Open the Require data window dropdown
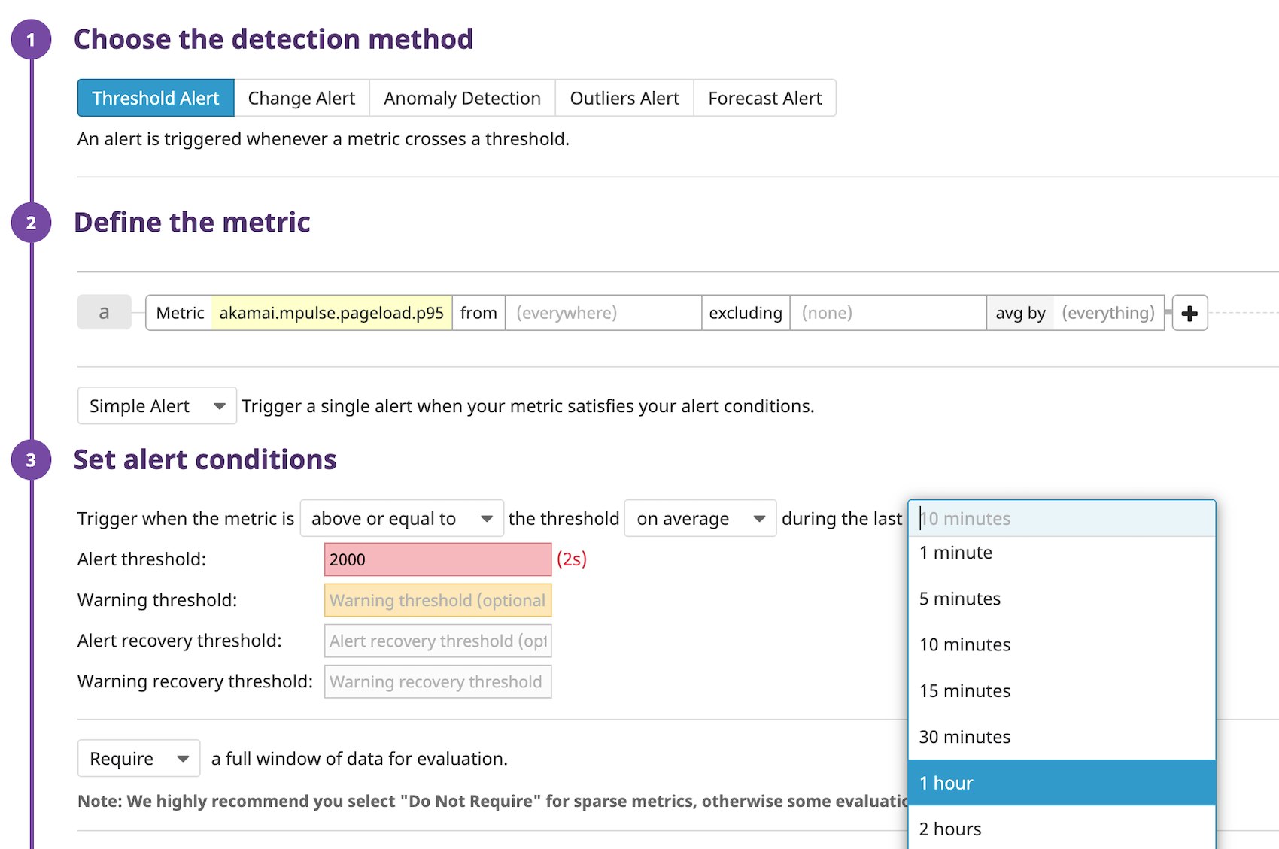The width and height of the screenshot is (1279, 849). point(138,759)
